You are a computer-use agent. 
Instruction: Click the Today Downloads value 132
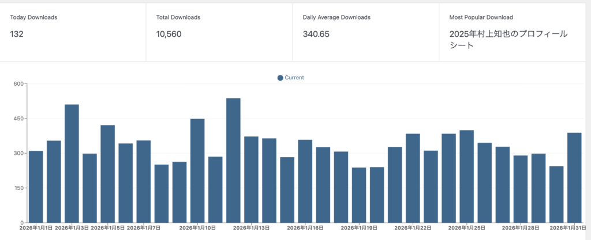tap(18, 35)
